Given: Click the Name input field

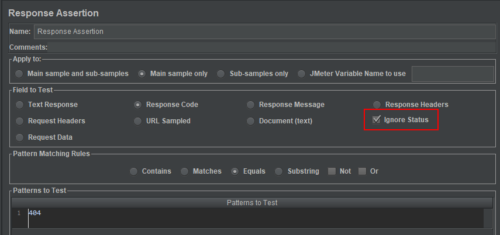Looking at the screenshot, I should (x=265, y=32).
